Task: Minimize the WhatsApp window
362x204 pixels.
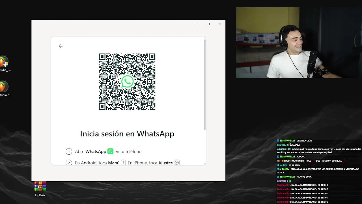Action: [197, 24]
